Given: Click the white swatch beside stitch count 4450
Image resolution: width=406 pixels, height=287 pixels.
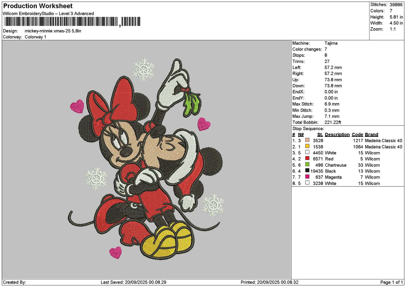Looking at the screenshot, I should 307,152.
